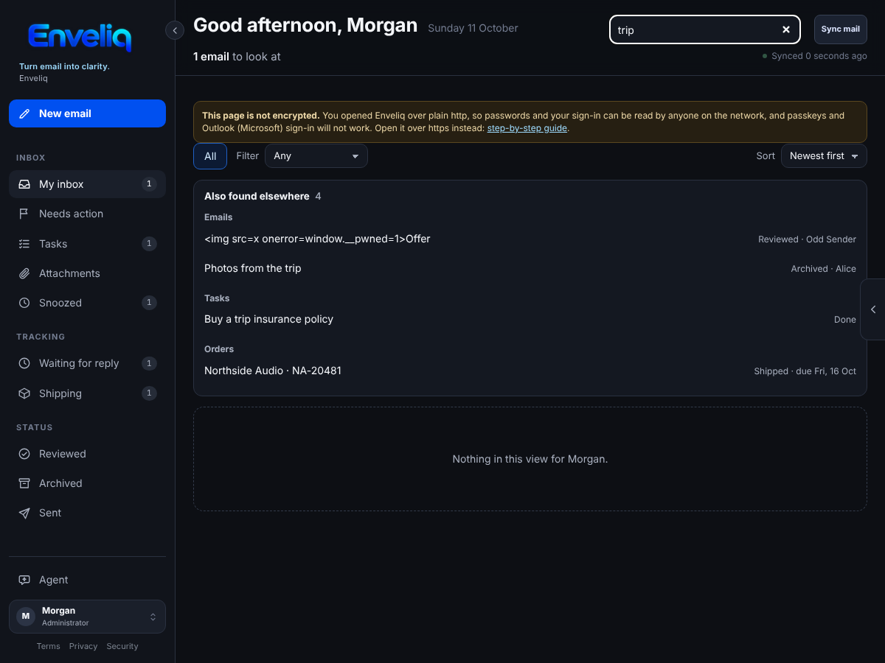Click the Attachments paperclip icon
Screen dimensions: 885x663
pyautogui.click(x=24, y=273)
